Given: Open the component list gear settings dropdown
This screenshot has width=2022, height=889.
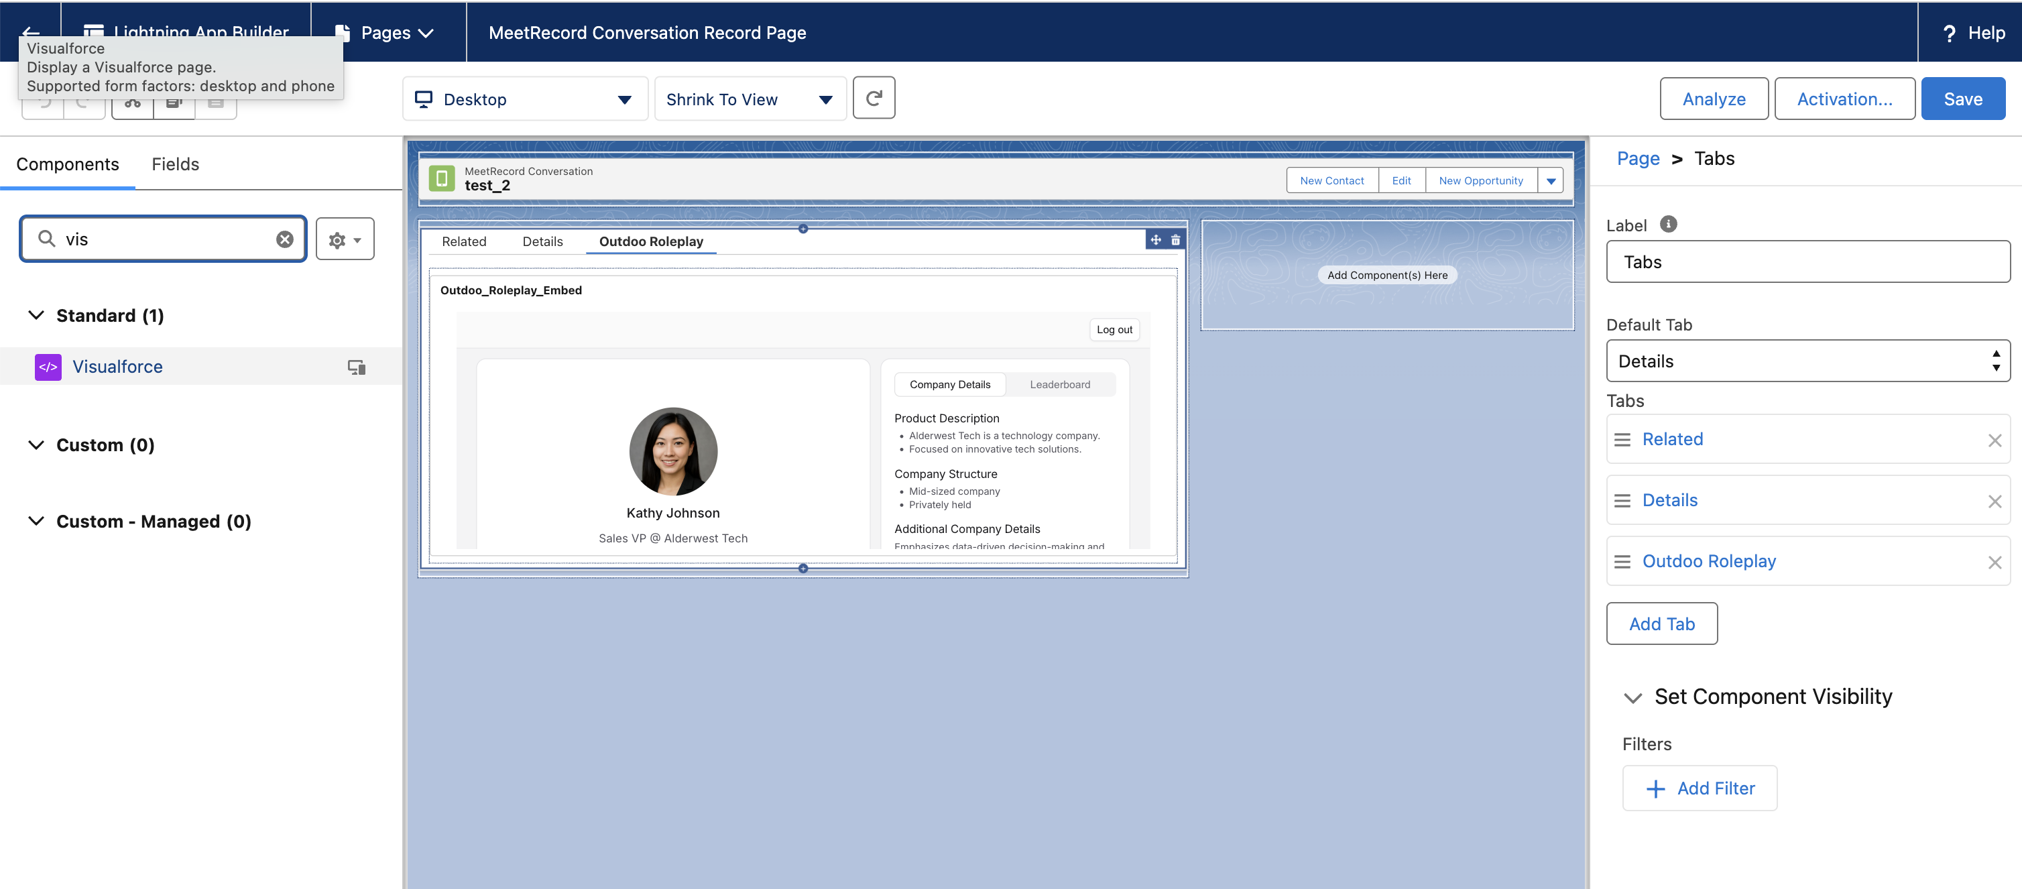Looking at the screenshot, I should (345, 239).
